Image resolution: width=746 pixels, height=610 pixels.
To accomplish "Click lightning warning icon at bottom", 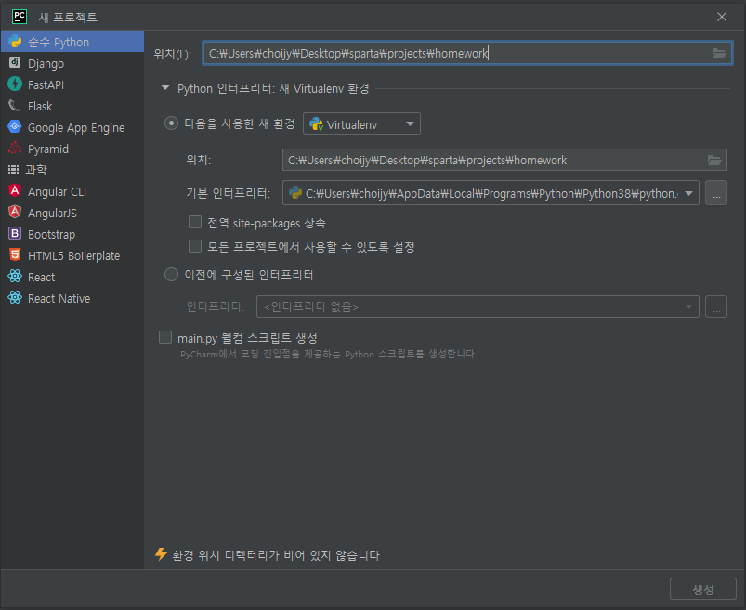I will (x=161, y=554).
